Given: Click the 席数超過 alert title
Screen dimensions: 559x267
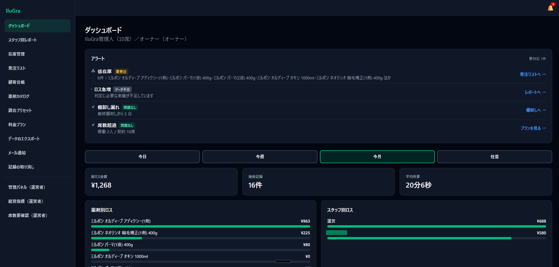Looking at the screenshot, I should click(107, 125).
